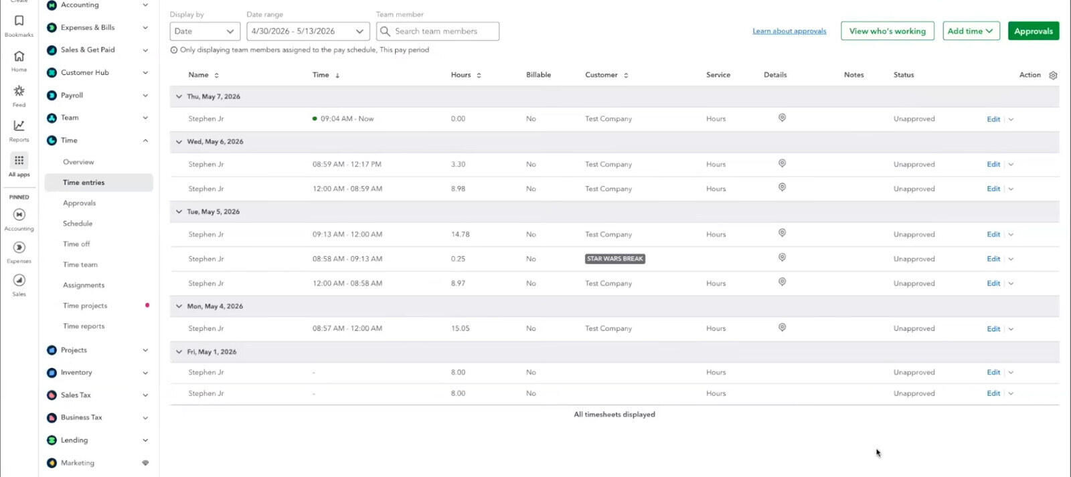This screenshot has height=477, width=1071.
Task: Click the Projects icon in sidebar
Action: [52, 350]
